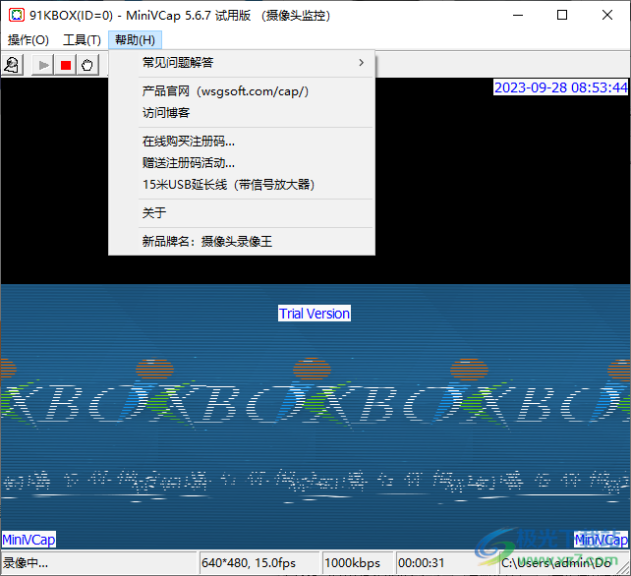Screen dimensions: 631x576
Task: Open 产品官网 (wsgsoft.com/cap/) menu entry
Action: pos(242,91)
